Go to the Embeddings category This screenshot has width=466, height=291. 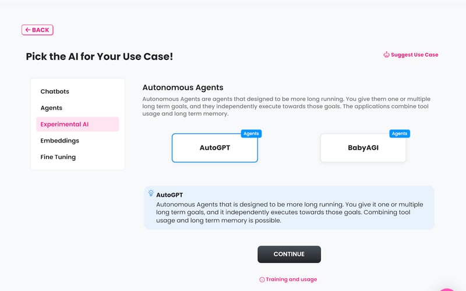tap(59, 140)
